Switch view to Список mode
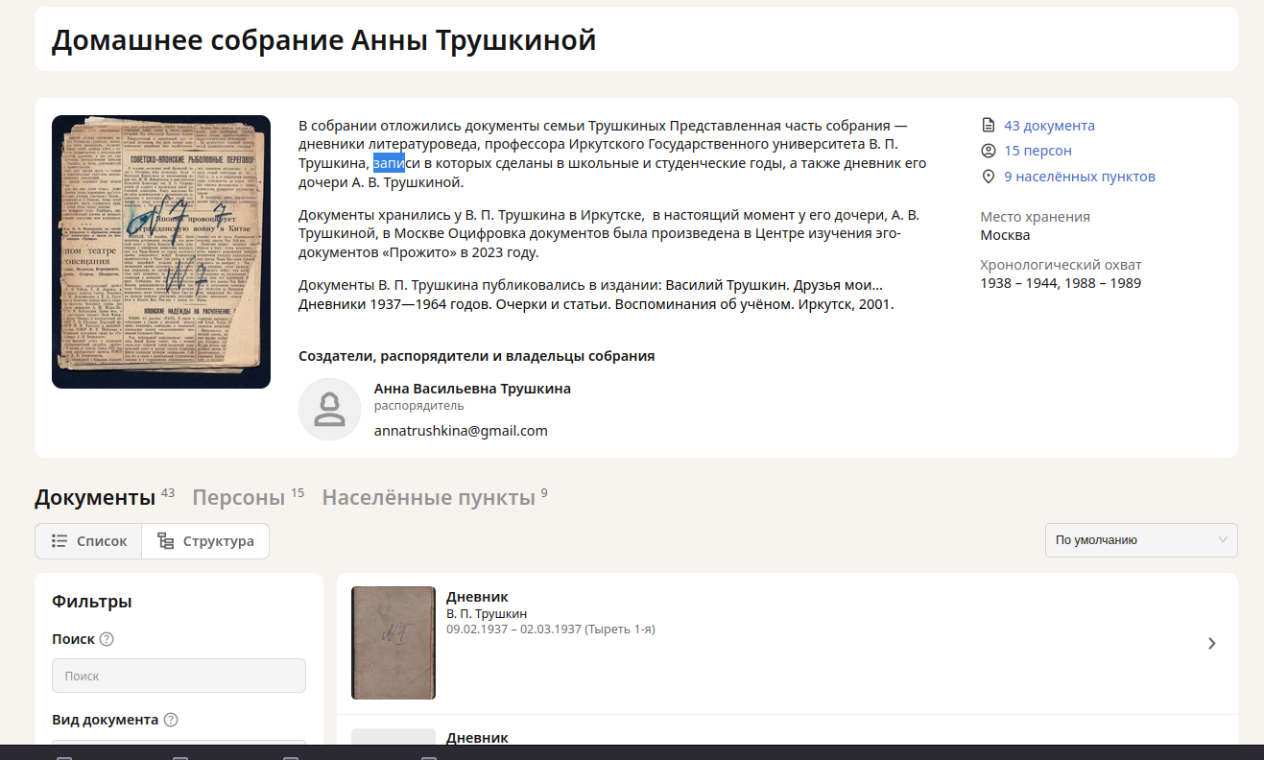This screenshot has height=760, width=1264. [89, 541]
